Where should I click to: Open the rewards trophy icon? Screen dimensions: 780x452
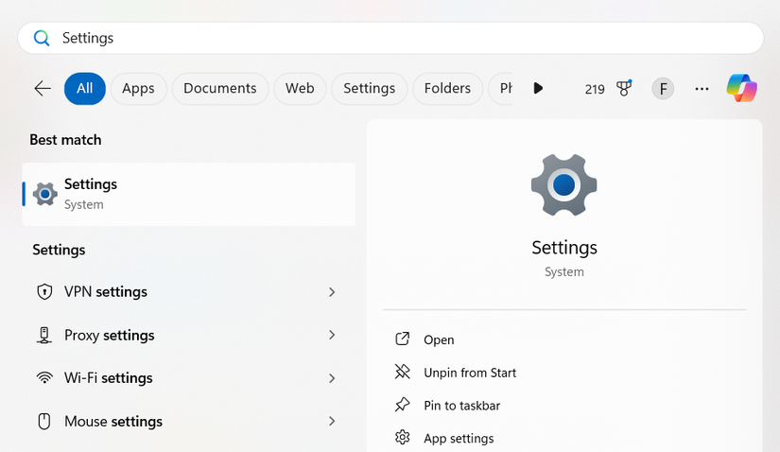(x=624, y=88)
